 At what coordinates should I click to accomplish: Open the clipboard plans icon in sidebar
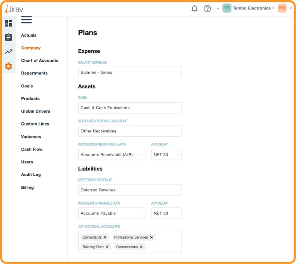(9, 37)
